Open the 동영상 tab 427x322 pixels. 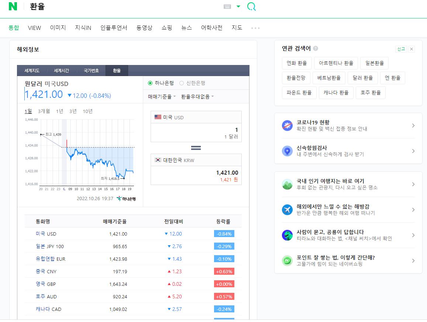tap(144, 28)
